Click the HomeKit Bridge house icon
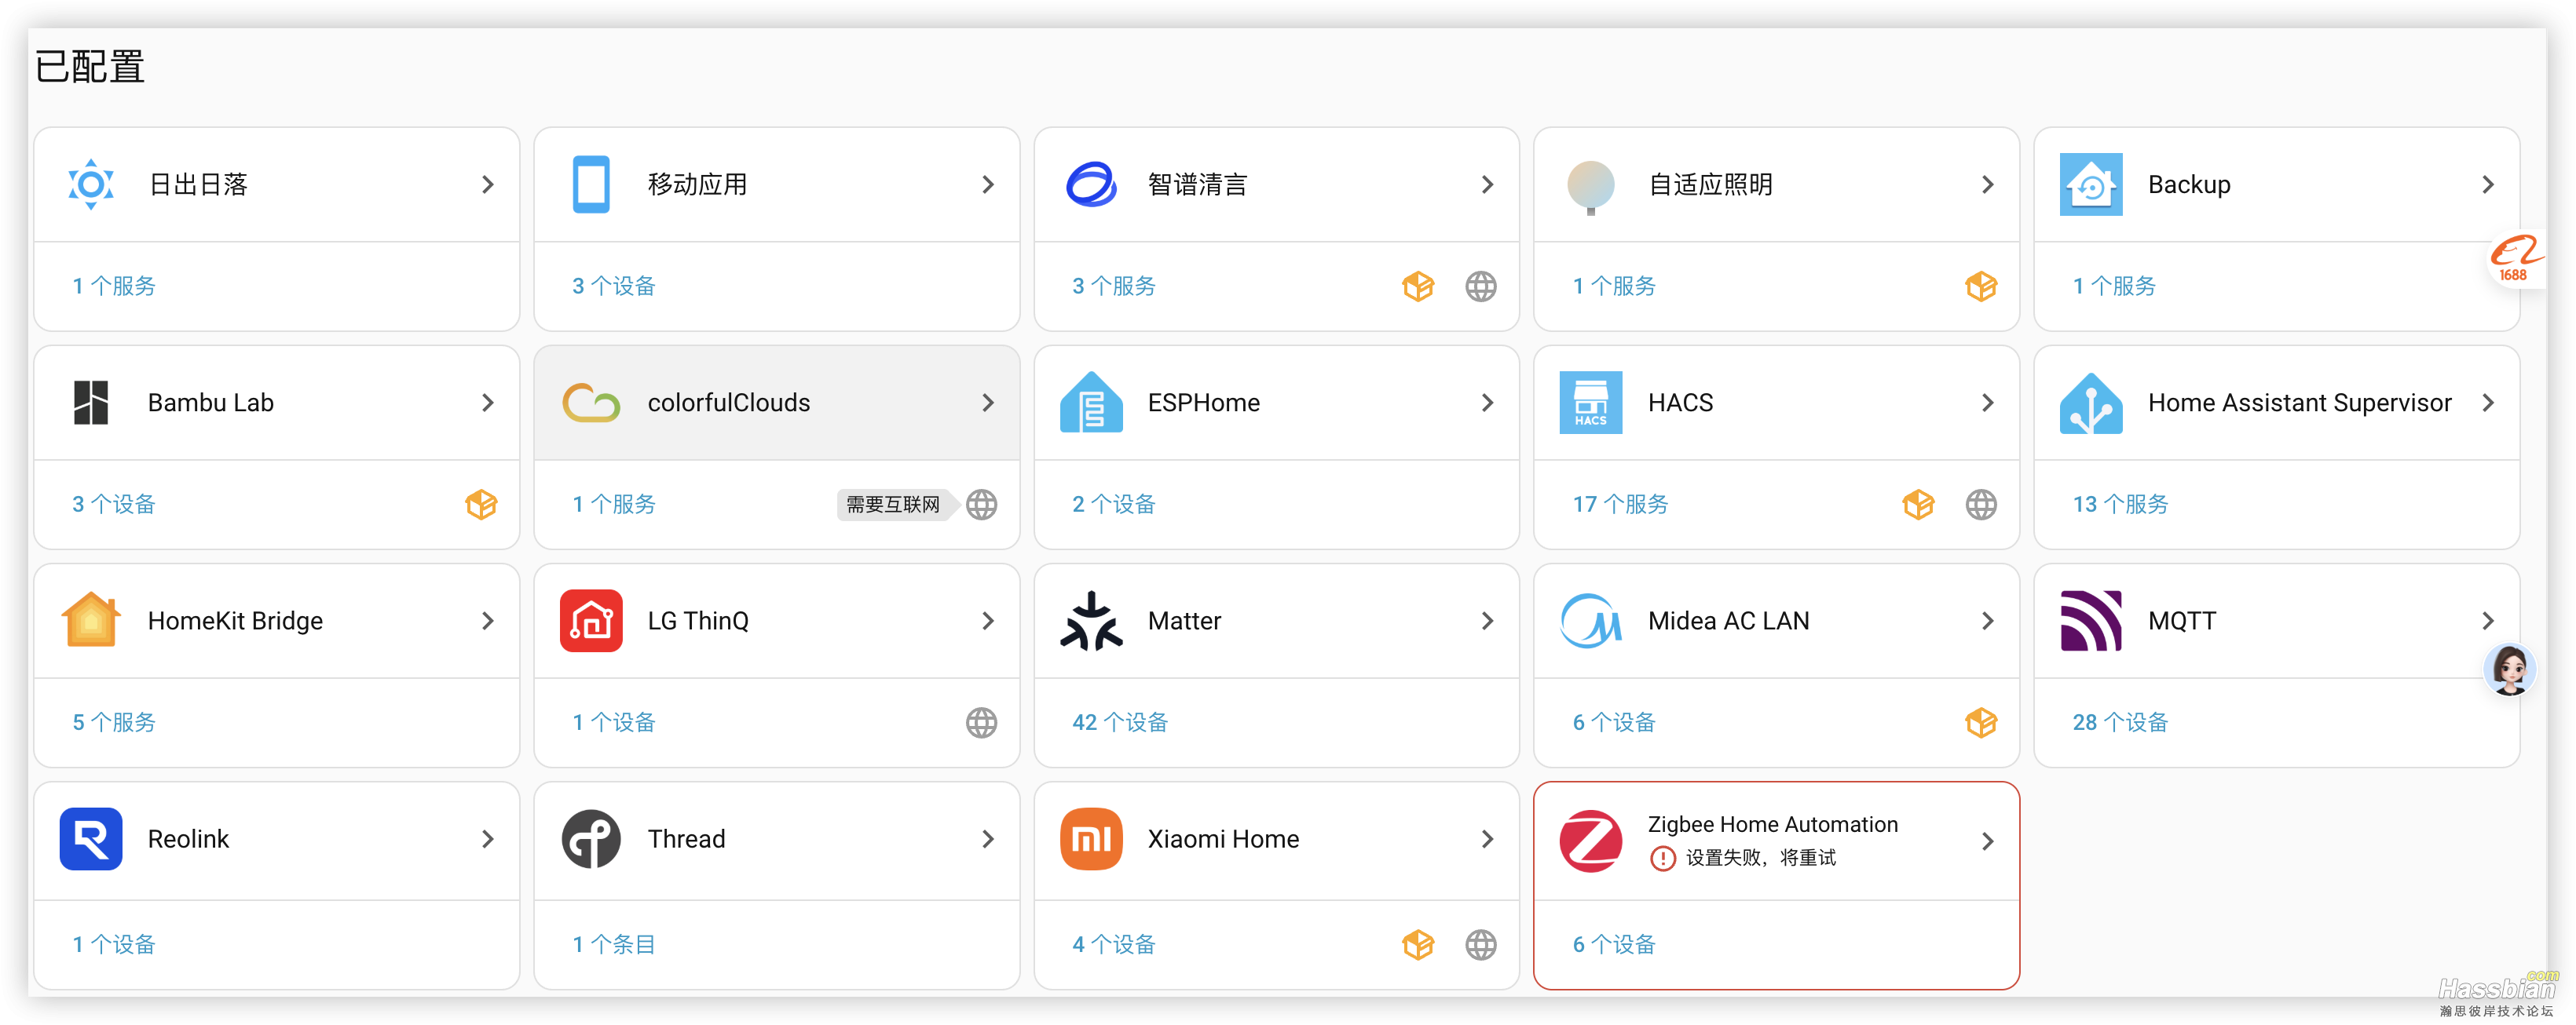Image resolution: width=2576 pixels, height=1025 pixels. (90, 620)
